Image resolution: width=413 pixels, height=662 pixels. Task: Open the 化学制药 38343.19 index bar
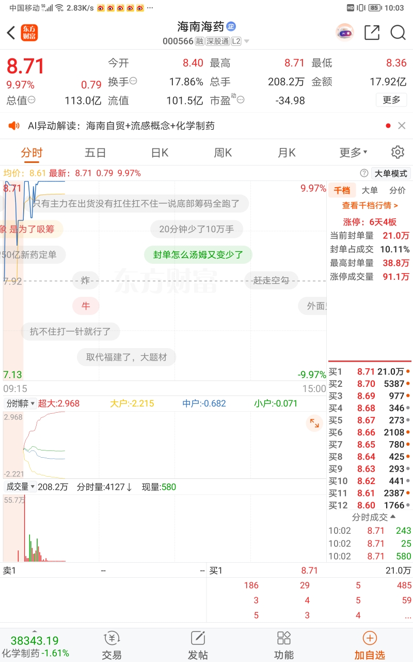35,646
